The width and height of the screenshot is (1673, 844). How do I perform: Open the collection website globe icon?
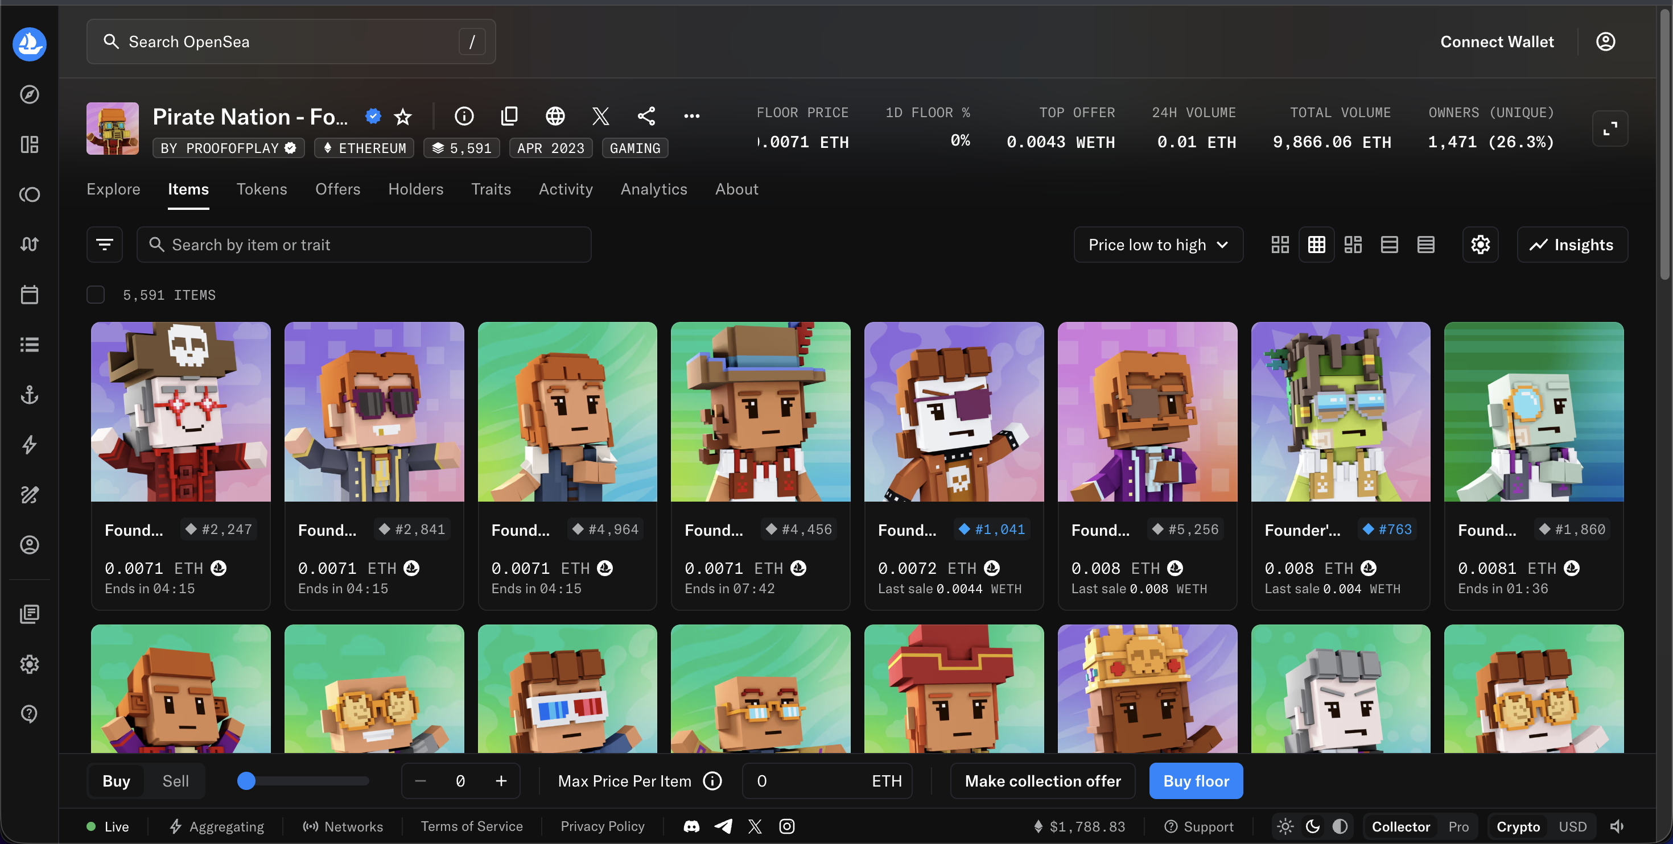pos(555,116)
